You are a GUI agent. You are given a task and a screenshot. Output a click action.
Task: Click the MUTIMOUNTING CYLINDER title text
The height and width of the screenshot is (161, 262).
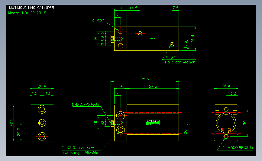[32, 8]
